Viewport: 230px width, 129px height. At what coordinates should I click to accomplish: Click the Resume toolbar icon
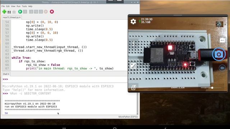coord(46,12)
